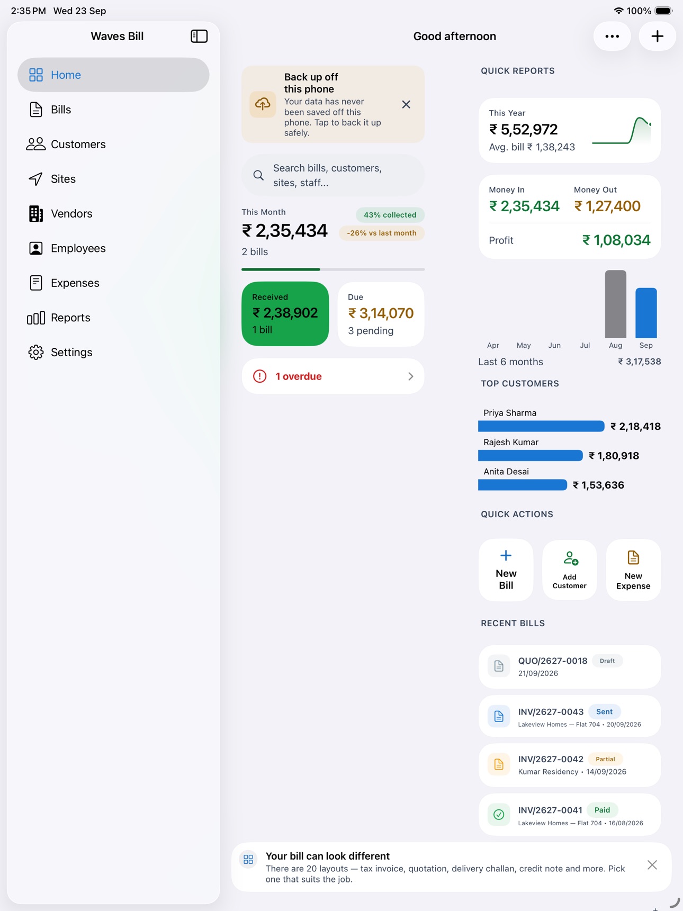This screenshot has width=683, height=911.
Task: Open the Money In and Money Out card
Action: click(570, 217)
